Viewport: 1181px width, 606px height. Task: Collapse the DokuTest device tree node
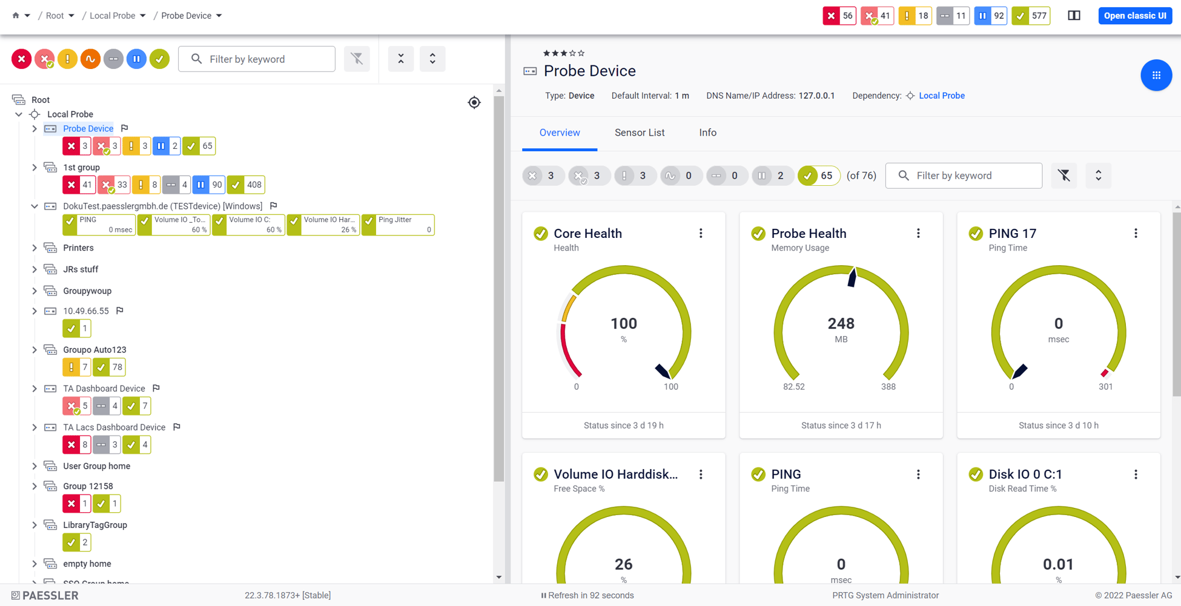click(x=35, y=206)
